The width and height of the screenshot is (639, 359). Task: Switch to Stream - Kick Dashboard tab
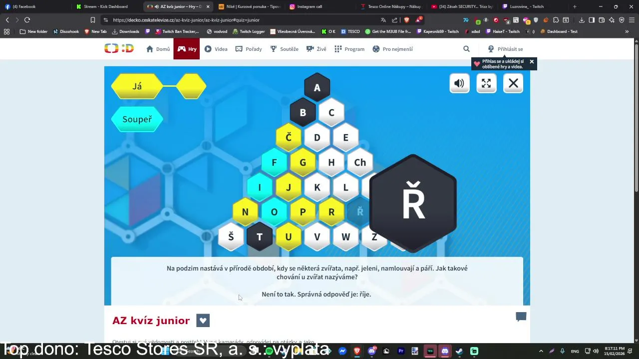click(107, 6)
